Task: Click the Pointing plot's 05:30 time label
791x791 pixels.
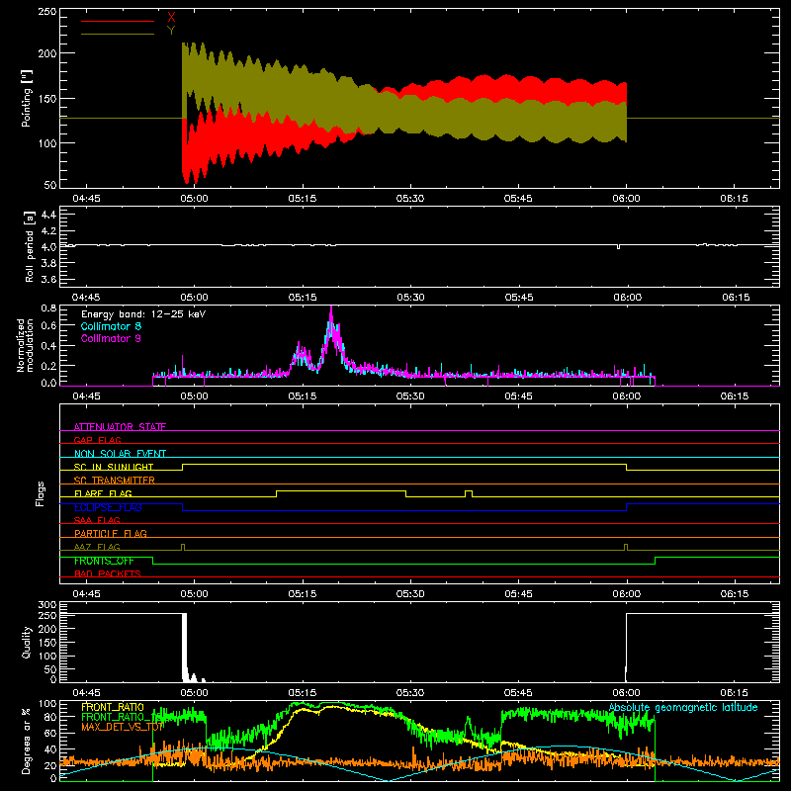Action: pos(410,199)
